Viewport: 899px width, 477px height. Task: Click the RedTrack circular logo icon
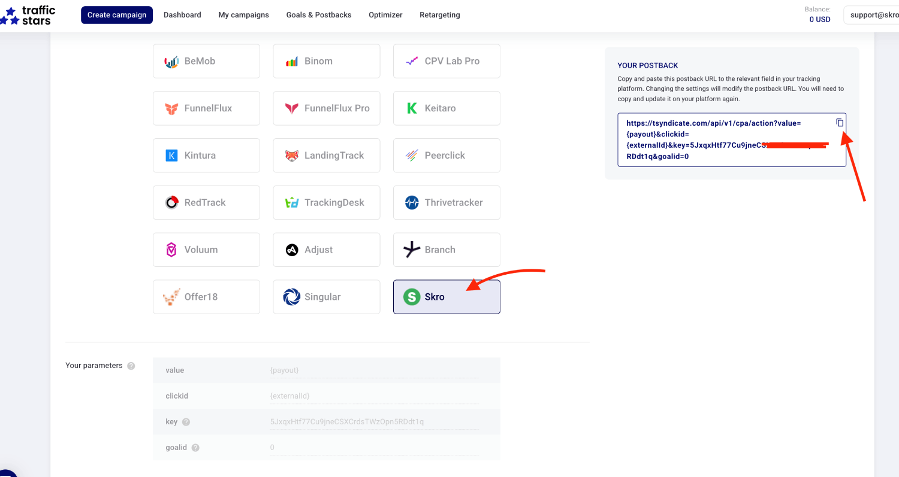[172, 202]
